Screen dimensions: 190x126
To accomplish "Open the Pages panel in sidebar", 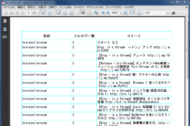I will point(5,21).
